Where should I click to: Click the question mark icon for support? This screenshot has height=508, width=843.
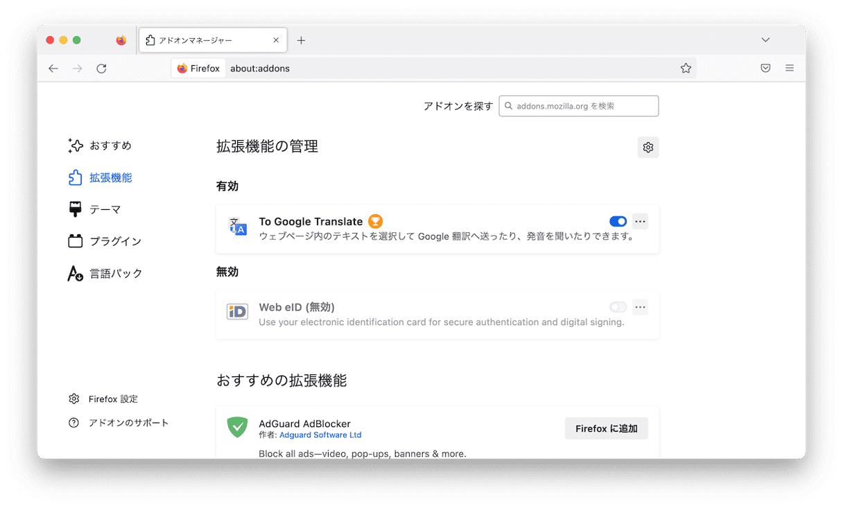point(74,423)
